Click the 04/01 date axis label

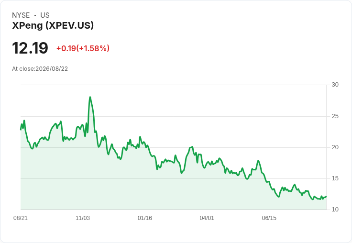(207, 218)
